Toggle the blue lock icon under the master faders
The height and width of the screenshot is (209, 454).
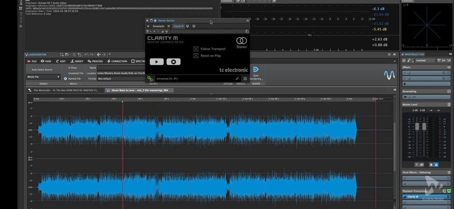pos(436,164)
